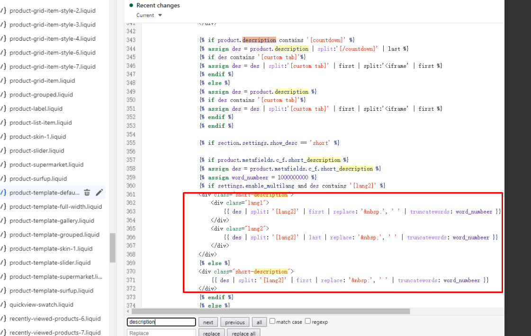Screen dimensions: 531x336
Task: Click 'word_numbeer = 1000000000' on line 359
Action: (x=270, y=177)
